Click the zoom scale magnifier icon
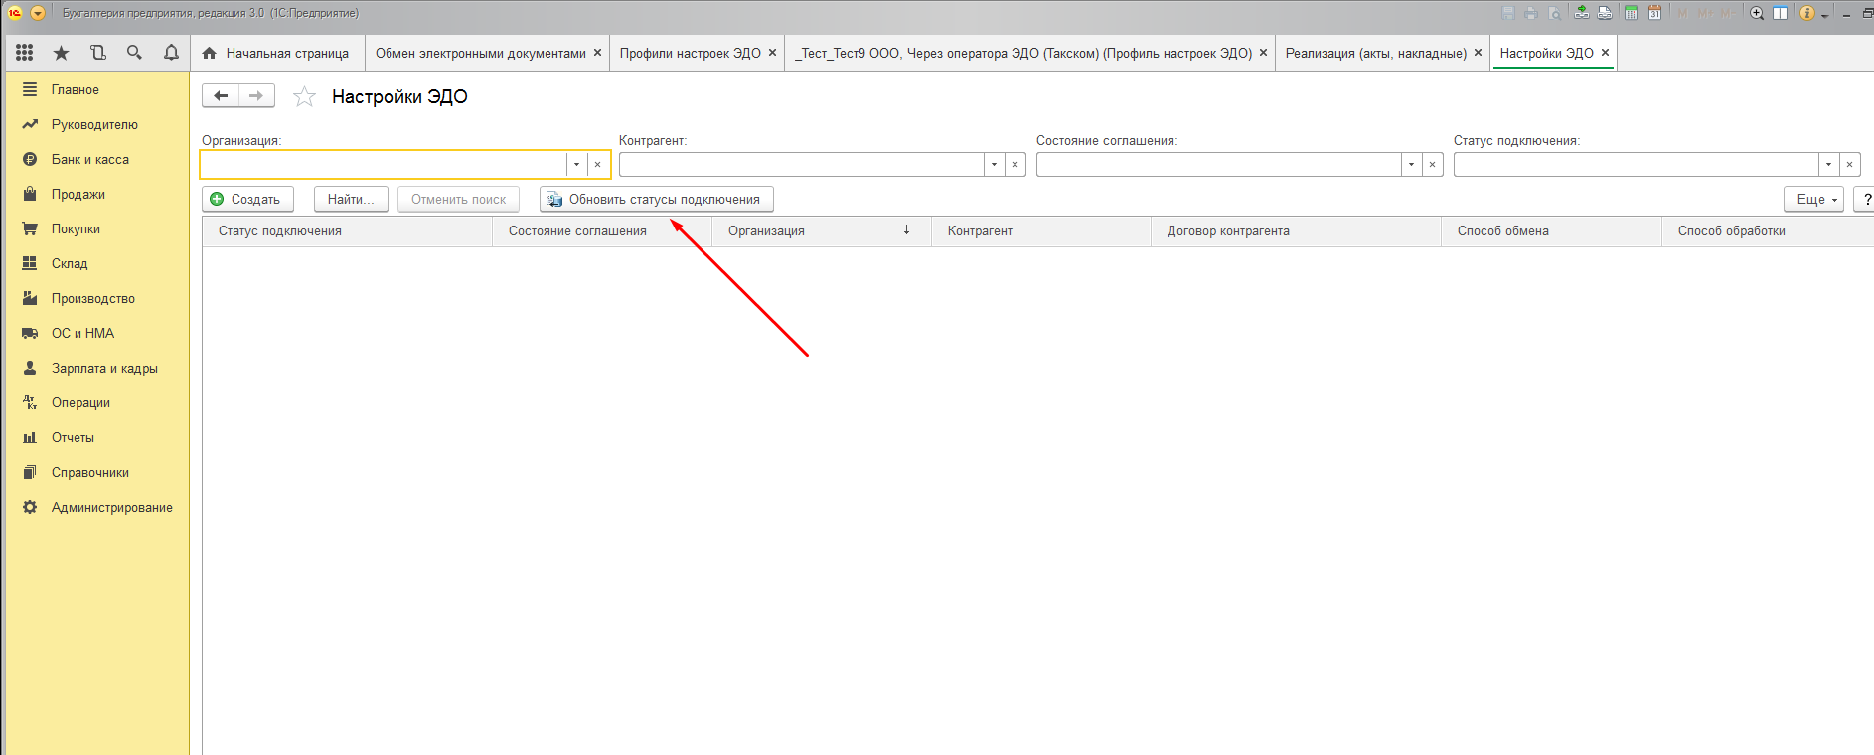The width and height of the screenshot is (1874, 755). pyautogui.click(x=1757, y=13)
